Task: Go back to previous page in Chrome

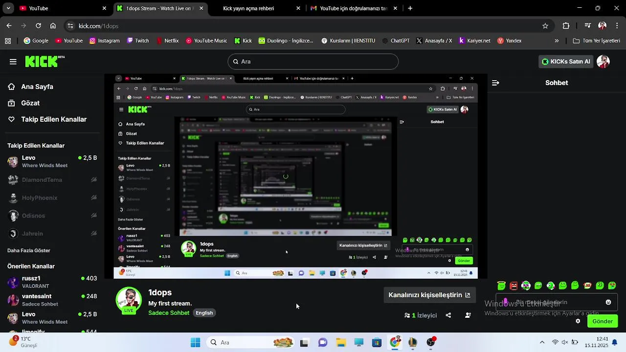Action: coord(9,26)
